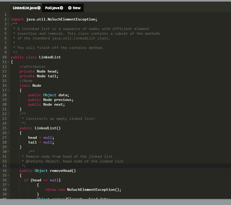Collapse the constructor fold at line 26

tap(8, 133)
